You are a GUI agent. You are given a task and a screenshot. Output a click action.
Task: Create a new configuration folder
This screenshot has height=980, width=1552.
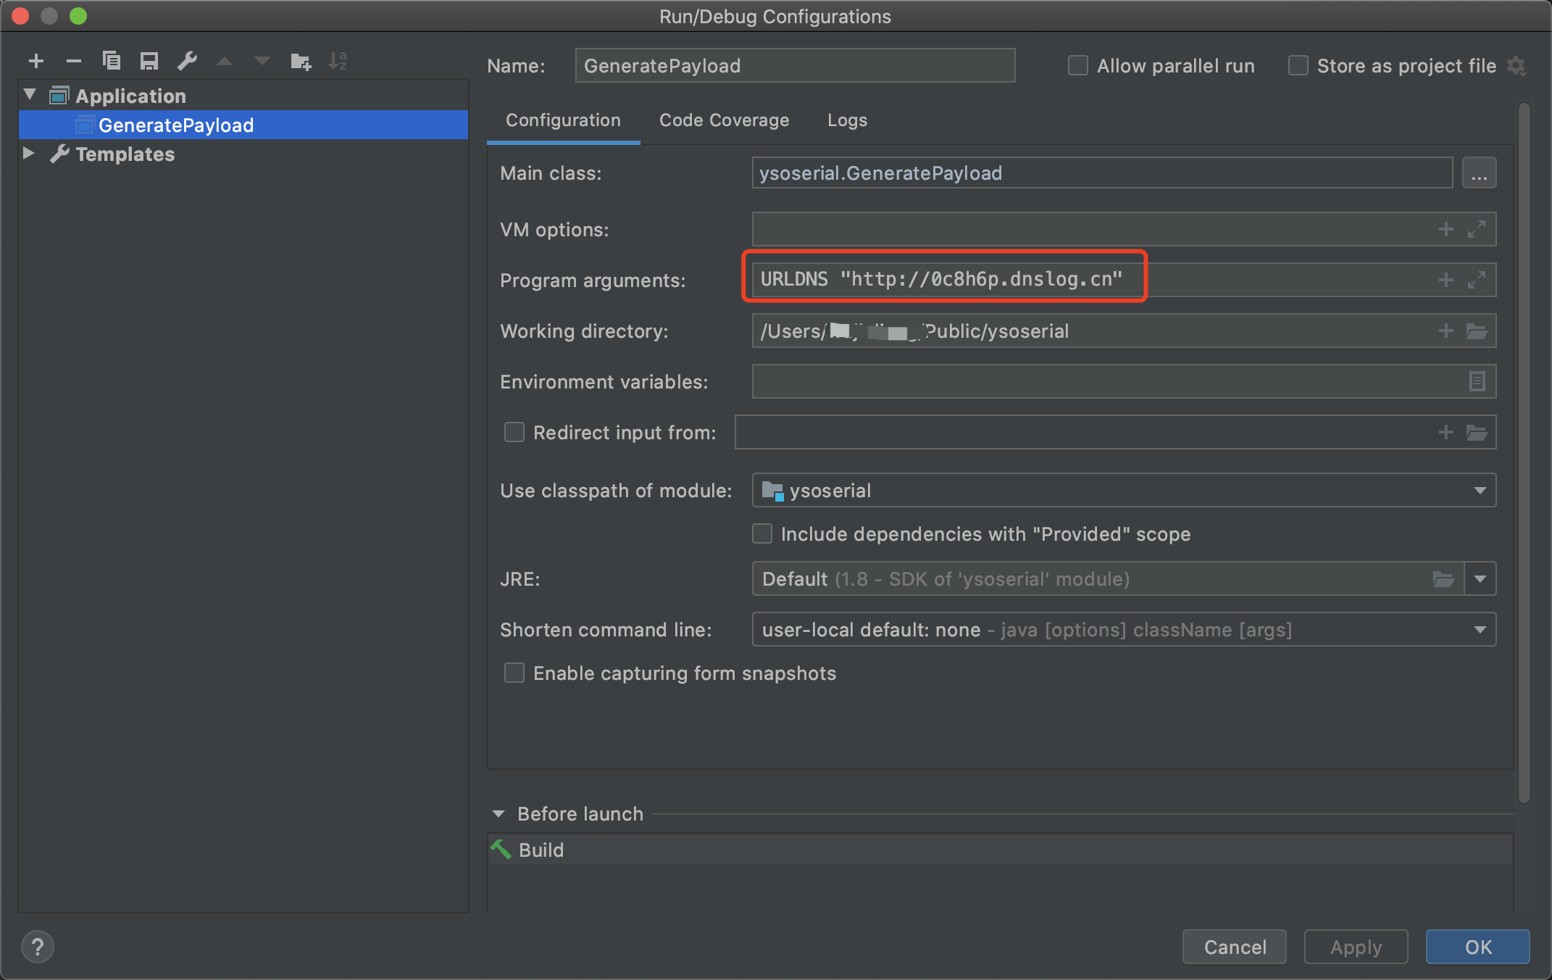(301, 61)
